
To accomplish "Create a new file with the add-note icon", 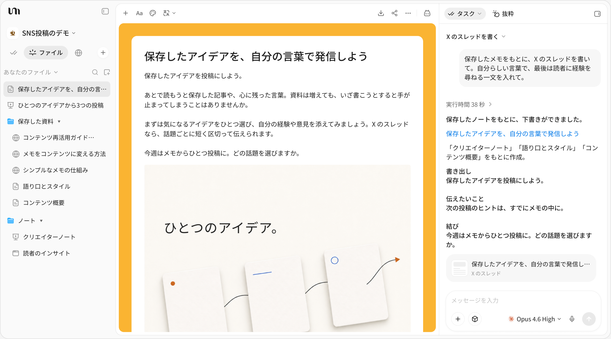I will pos(107,72).
